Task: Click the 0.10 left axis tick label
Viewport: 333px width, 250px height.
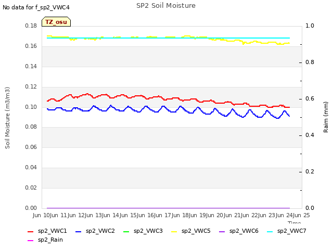Action: (x=31, y=107)
